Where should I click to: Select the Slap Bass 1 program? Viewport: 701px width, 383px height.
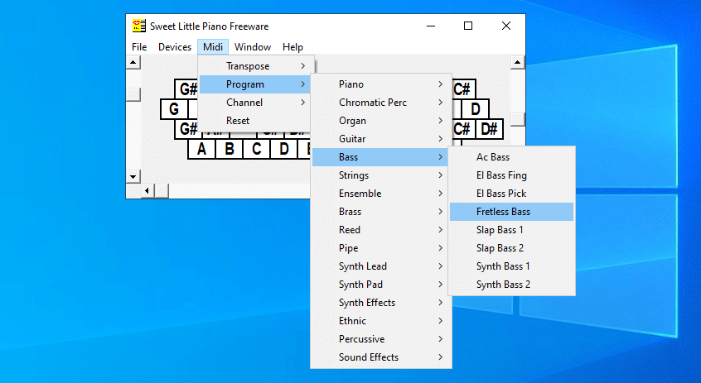coord(511,230)
